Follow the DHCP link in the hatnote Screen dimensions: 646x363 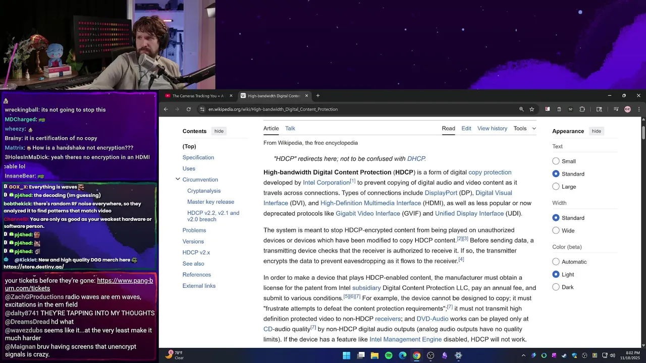point(416,159)
